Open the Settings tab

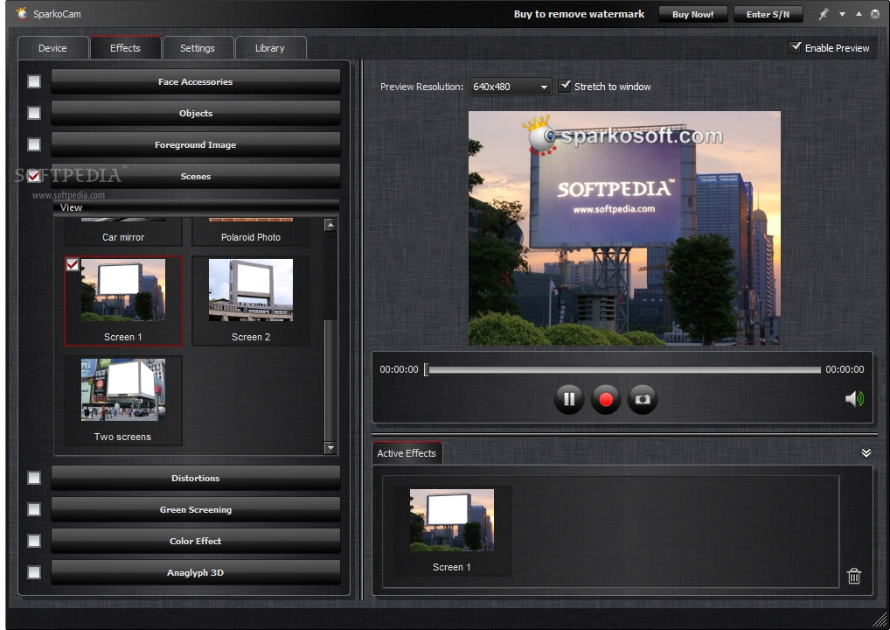198,48
